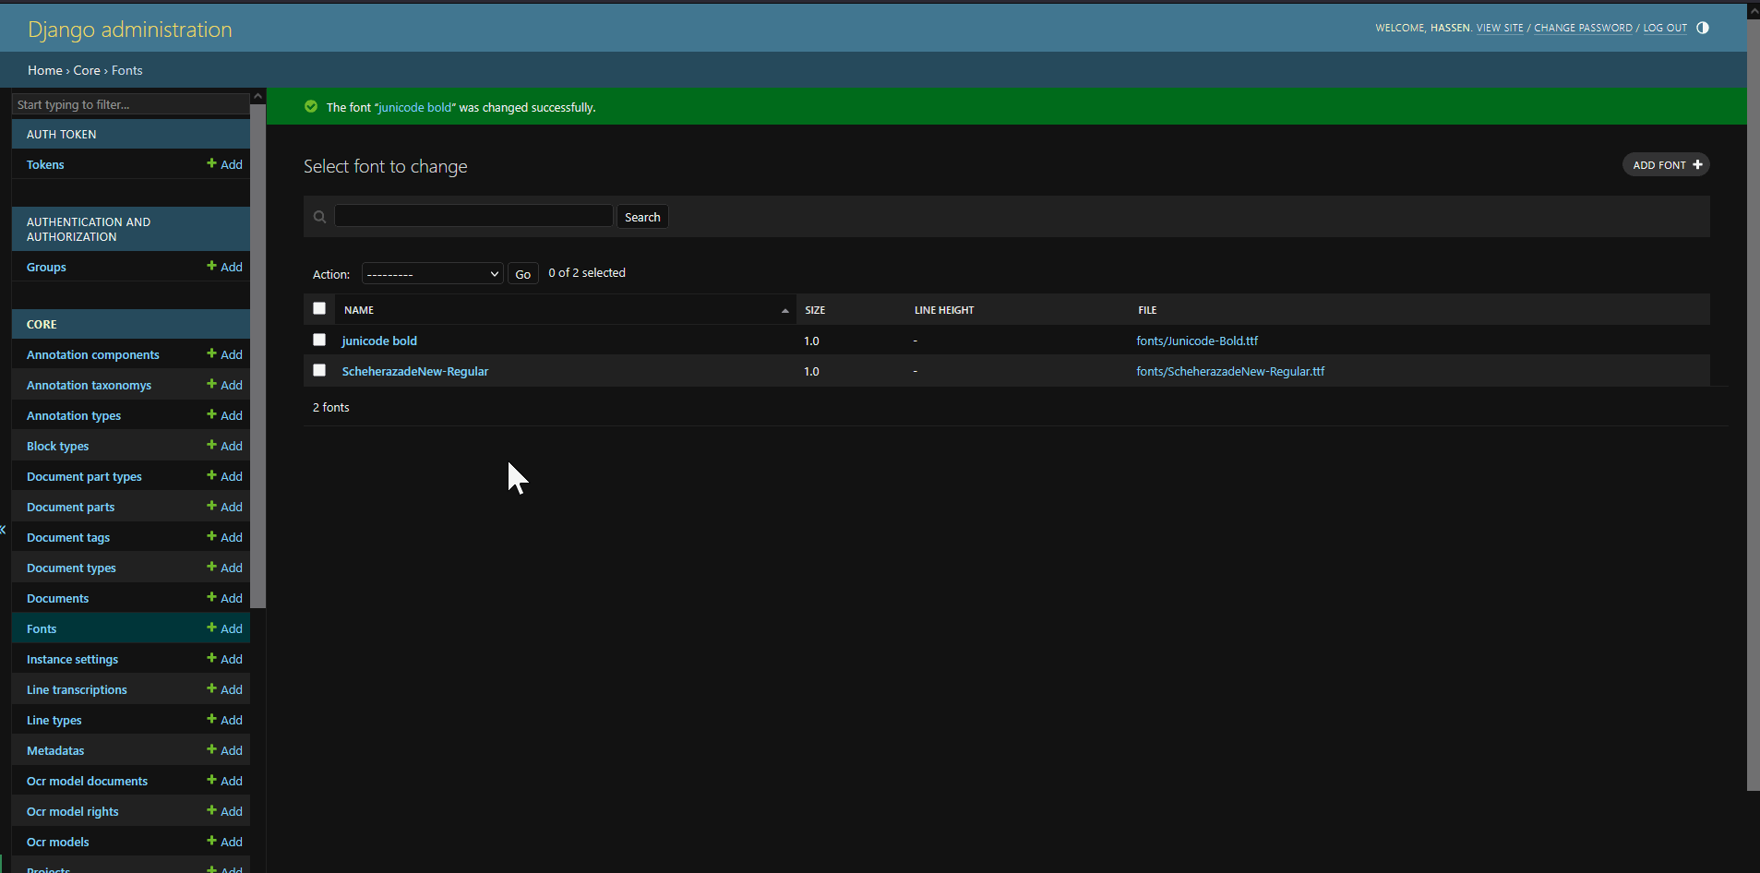Open the junicode bold font entry
This screenshot has width=1760, height=873.
[379, 341]
